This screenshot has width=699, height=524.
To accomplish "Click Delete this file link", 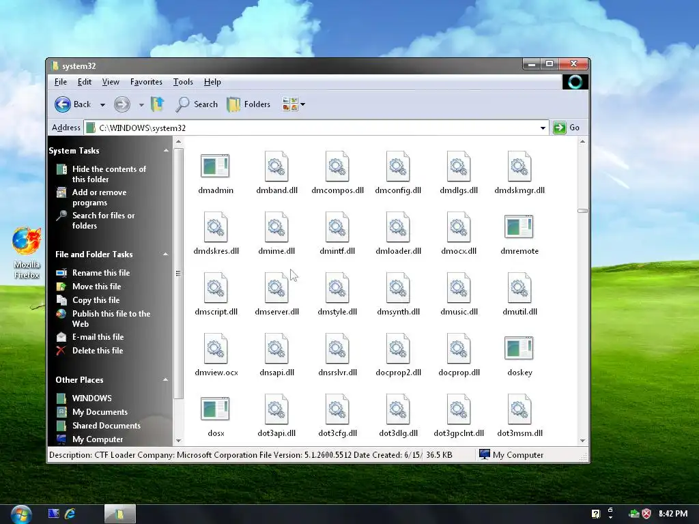I will pyautogui.click(x=98, y=351).
